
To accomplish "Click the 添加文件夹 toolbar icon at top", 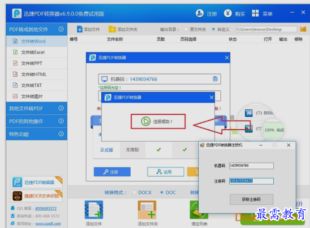I will [x=112, y=29].
